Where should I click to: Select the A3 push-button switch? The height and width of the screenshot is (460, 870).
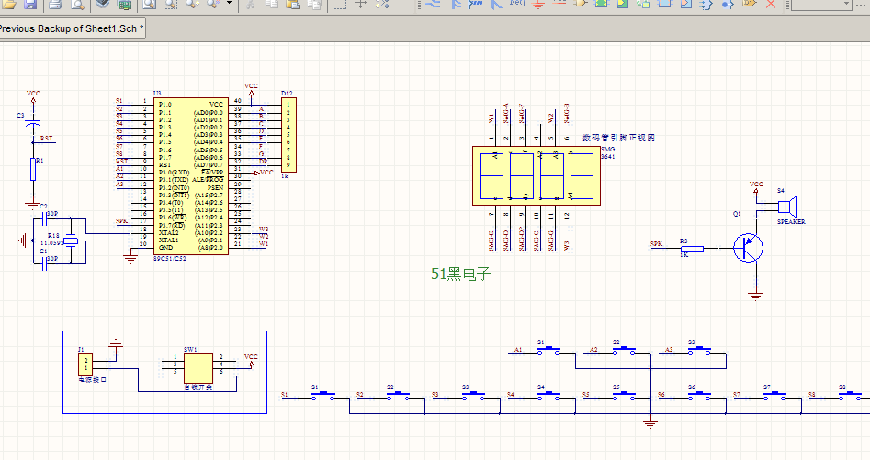(x=699, y=350)
